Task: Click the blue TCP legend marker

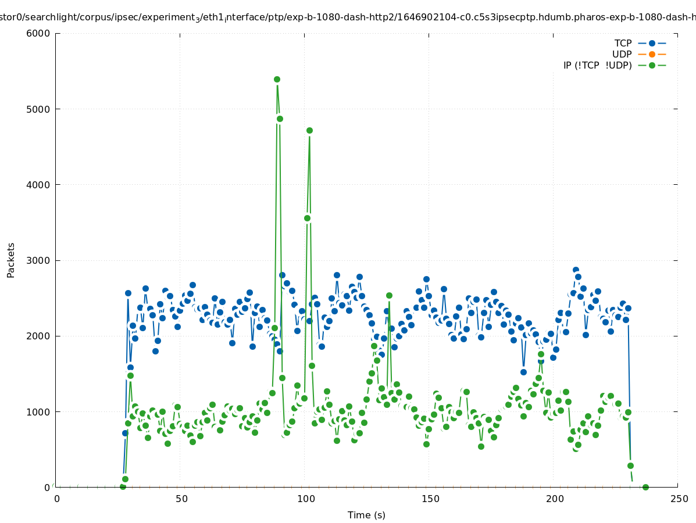Action: [x=652, y=43]
